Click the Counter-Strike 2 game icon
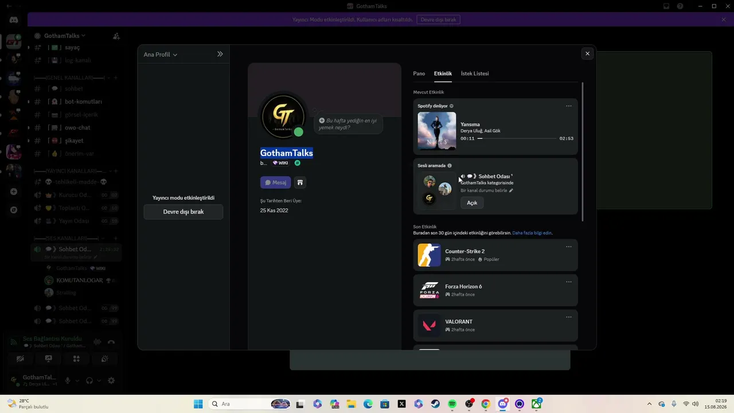 point(429,255)
